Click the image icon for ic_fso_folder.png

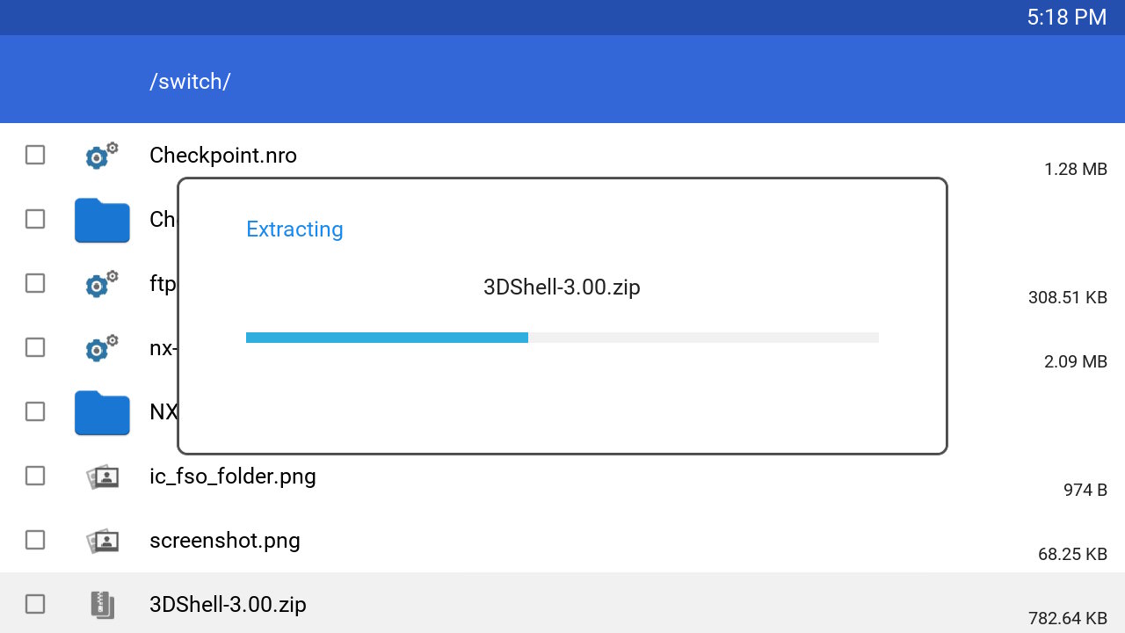tap(102, 477)
